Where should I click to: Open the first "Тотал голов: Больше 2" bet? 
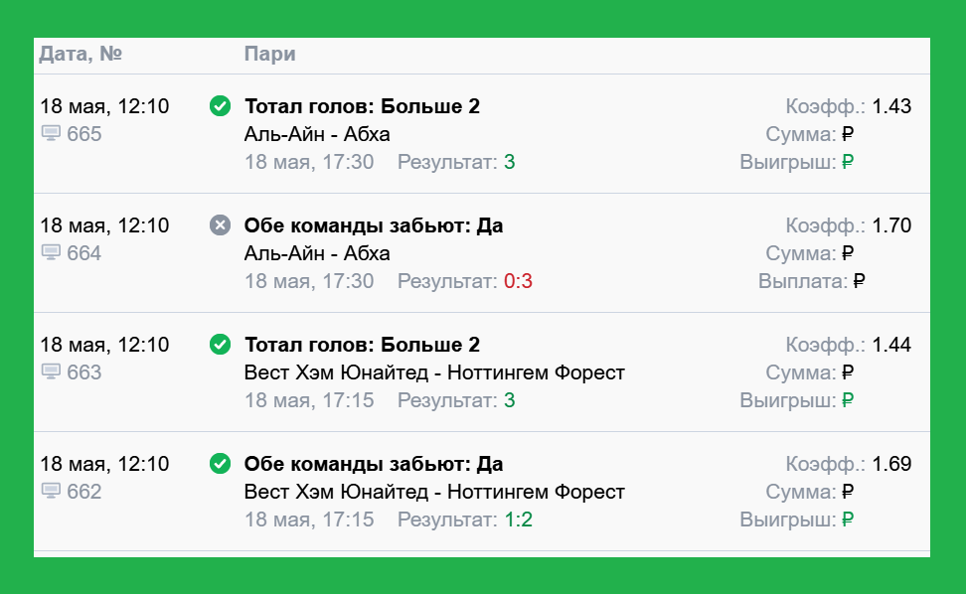pos(362,106)
